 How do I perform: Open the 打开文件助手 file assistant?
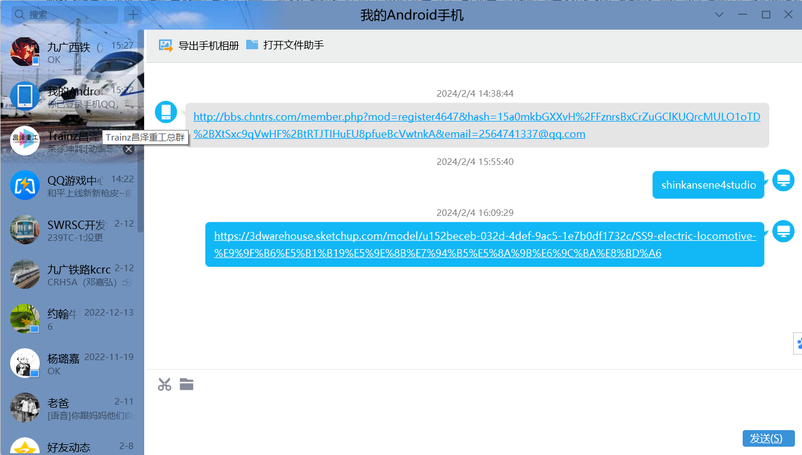point(285,45)
